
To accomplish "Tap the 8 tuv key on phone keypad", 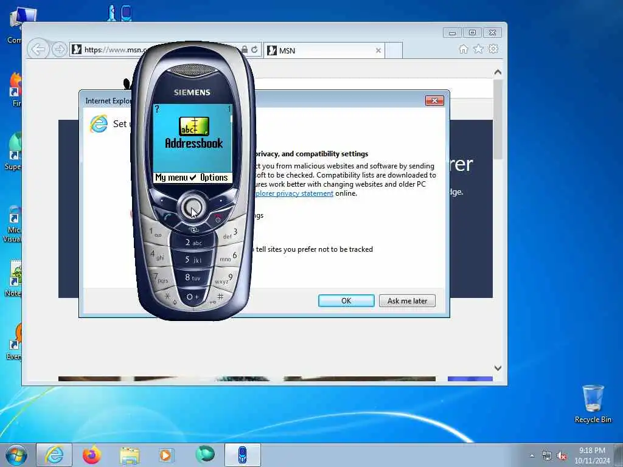I will pyautogui.click(x=193, y=278).
